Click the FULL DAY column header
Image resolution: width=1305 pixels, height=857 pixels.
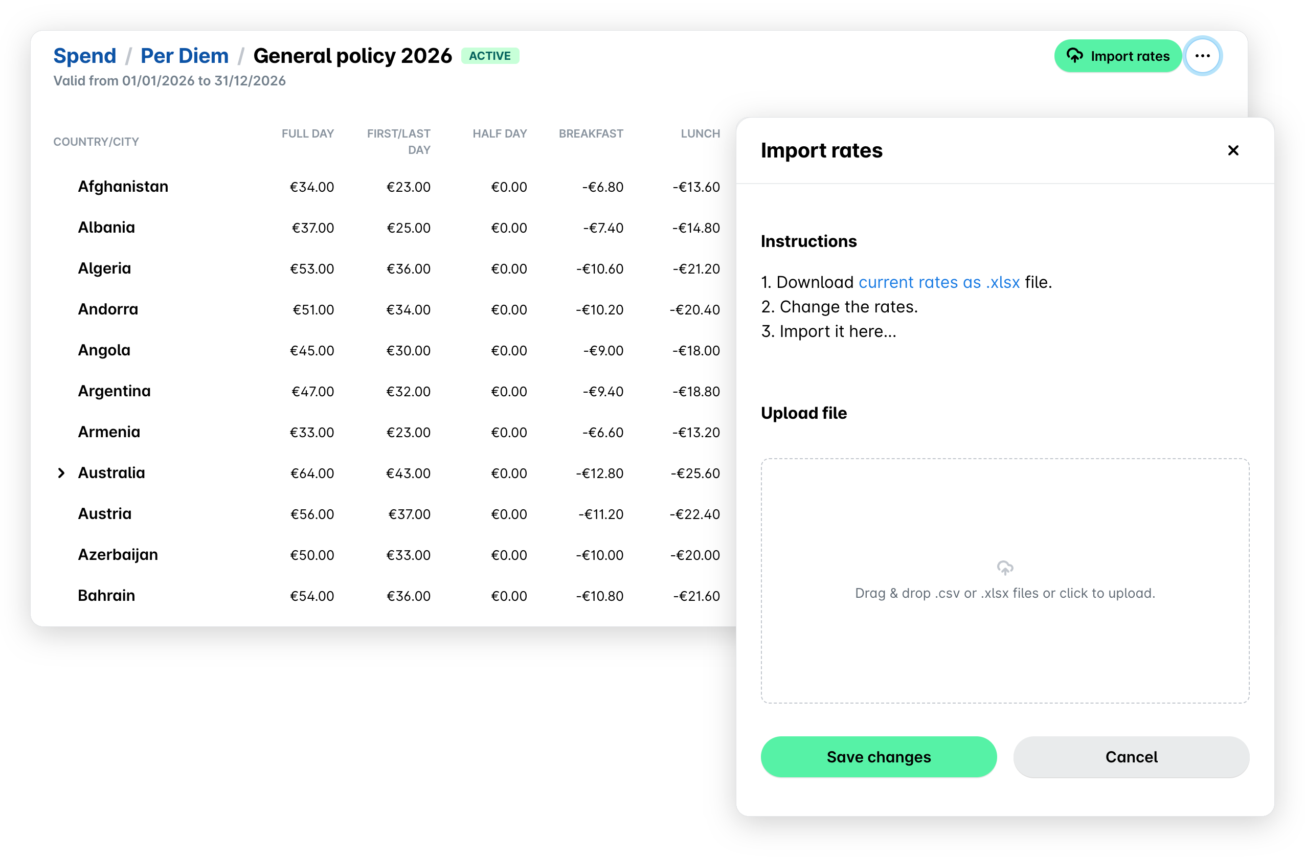(308, 134)
